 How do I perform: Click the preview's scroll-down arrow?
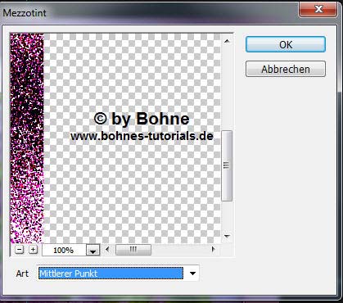(x=227, y=236)
